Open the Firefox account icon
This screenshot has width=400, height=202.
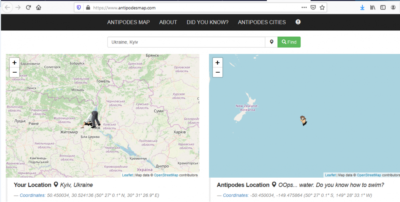pyautogui.click(x=393, y=8)
